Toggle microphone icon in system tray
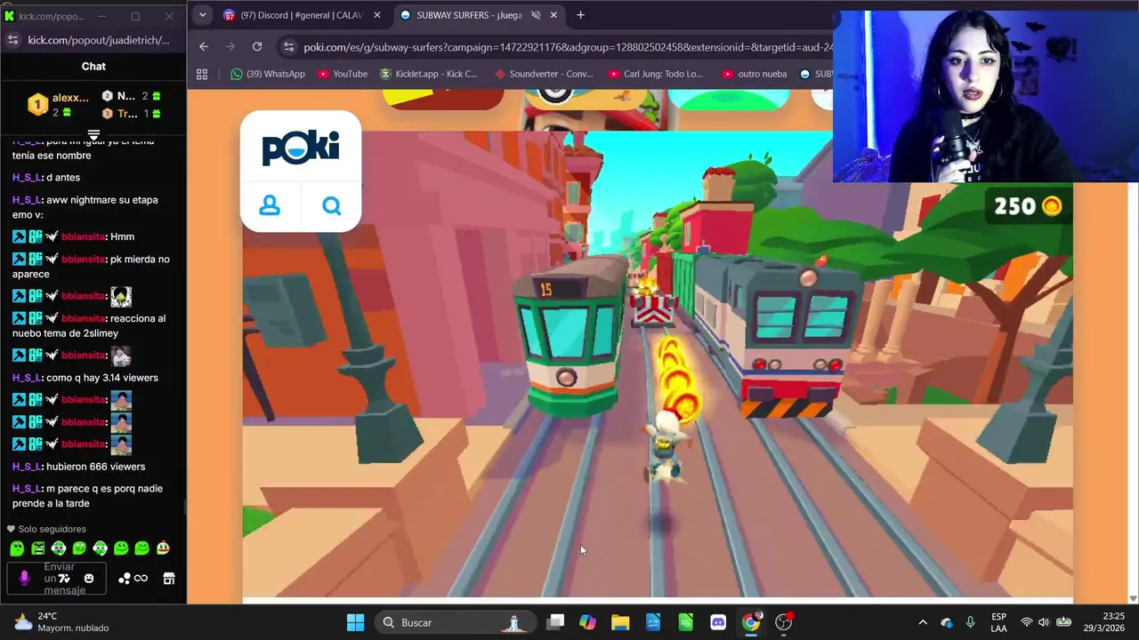Image resolution: width=1139 pixels, height=640 pixels. pos(970,622)
